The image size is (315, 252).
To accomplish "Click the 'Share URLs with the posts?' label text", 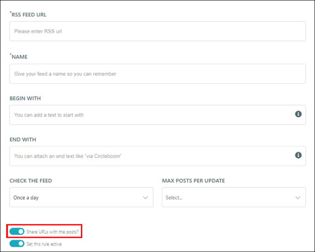I will (x=52, y=232).
